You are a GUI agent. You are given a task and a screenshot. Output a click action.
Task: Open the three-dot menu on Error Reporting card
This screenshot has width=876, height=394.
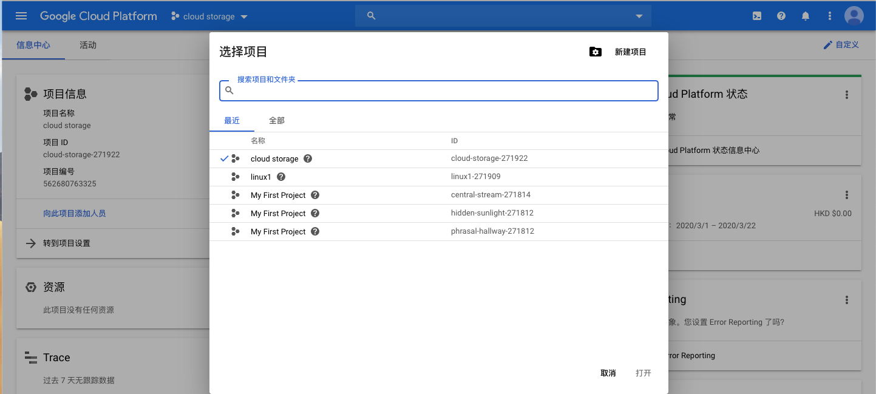pos(847,300)
